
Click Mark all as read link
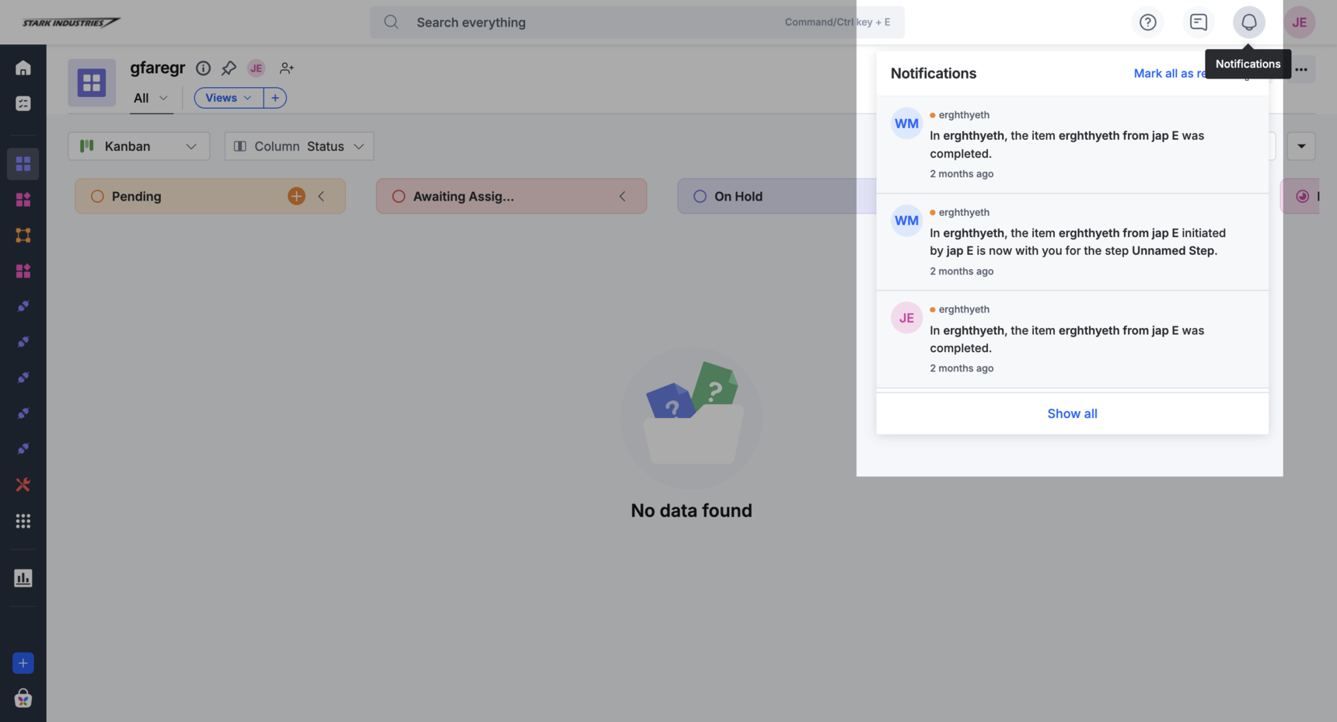tap(1170, 73)
